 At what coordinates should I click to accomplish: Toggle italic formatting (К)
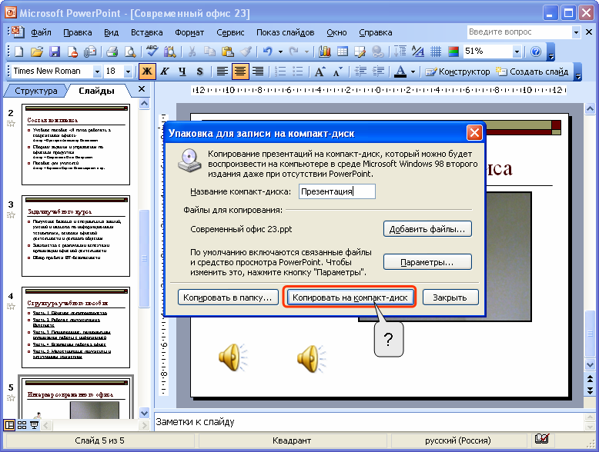tap(165, 71)
